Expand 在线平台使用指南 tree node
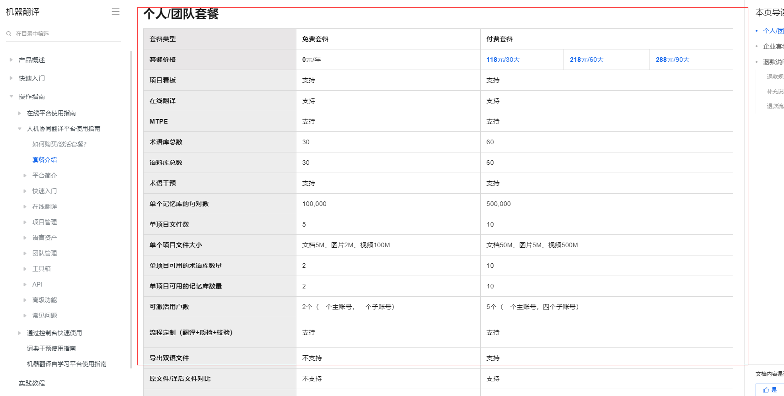The height and width of the screenshot is (396, 784). [20, 113]
